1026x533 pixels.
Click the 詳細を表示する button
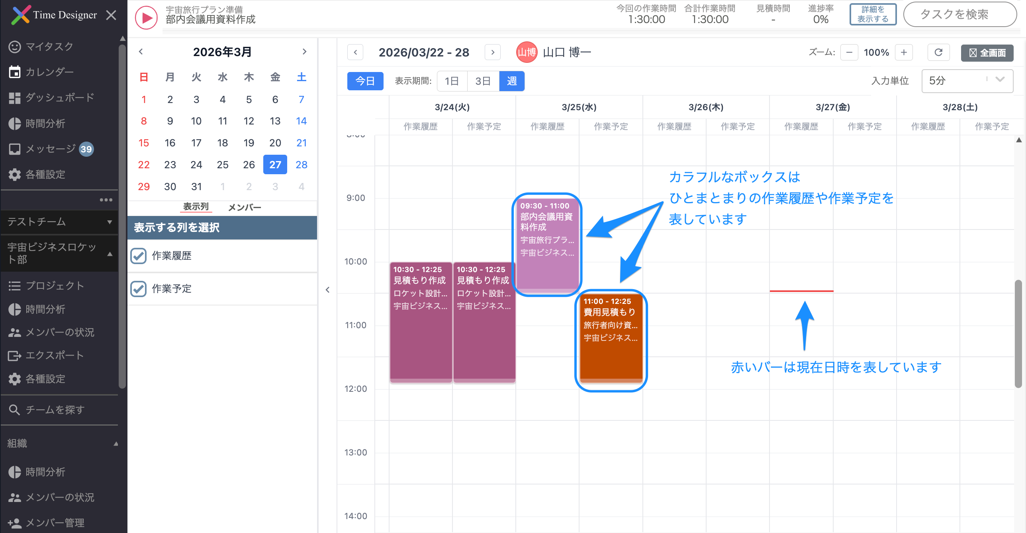(872, 14)
